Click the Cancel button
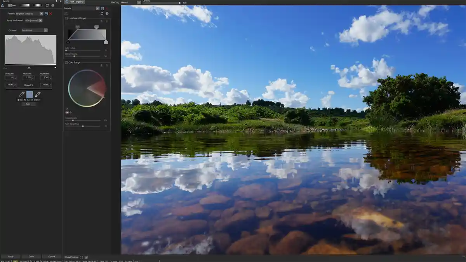466x262 pixels. coord(52,257)
